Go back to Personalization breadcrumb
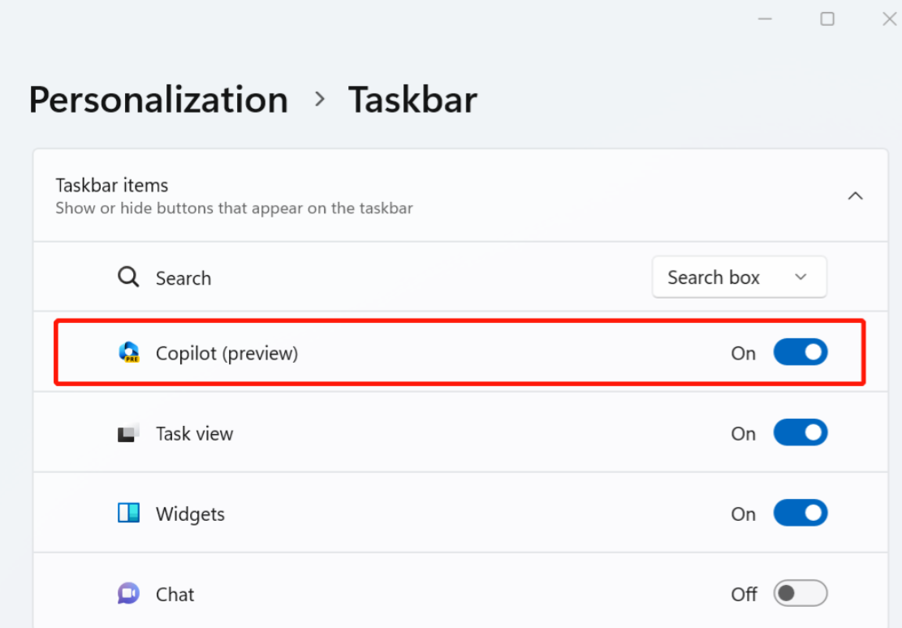This screenshot has height=628, width=902. click(x=159, y=100)
